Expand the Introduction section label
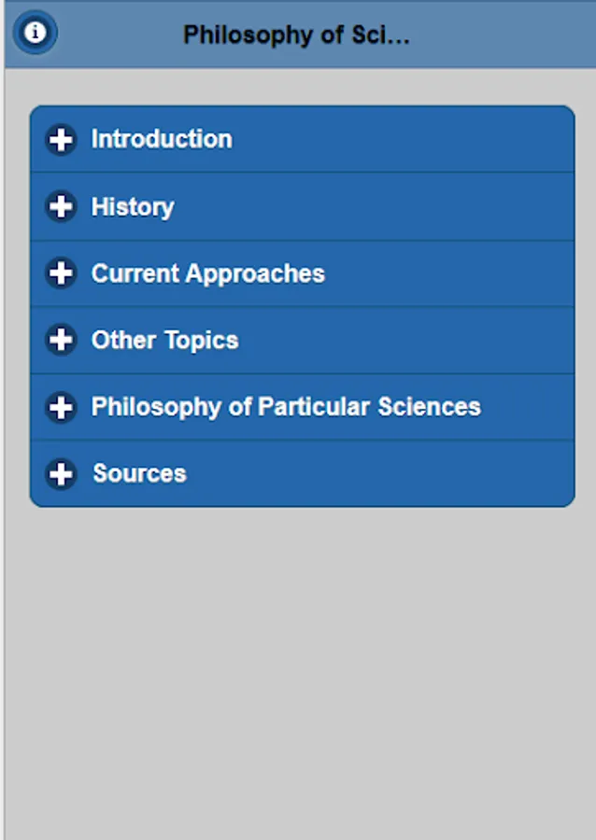The width and height of the screenshot is (596, 840). (162, 139)
